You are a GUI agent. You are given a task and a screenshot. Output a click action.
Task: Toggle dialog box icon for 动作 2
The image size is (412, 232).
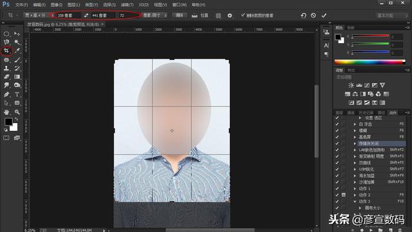(x=343, y=195)
